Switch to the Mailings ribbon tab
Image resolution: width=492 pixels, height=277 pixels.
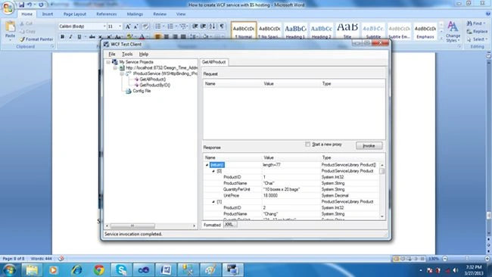(135, 14)
